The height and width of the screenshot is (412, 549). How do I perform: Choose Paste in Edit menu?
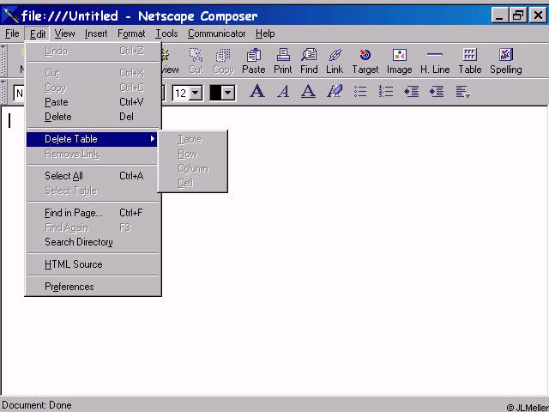coord(93,102)
